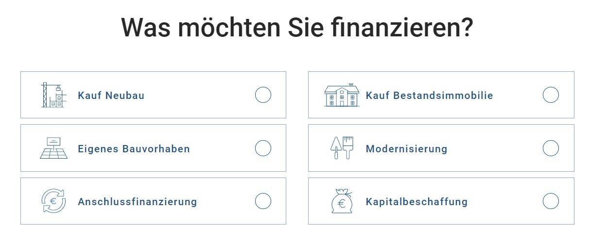Screen dimensions: 589x243
Task: Click the "Eigenes Bauvorhaben" label text
Action: tap(134, 149)
